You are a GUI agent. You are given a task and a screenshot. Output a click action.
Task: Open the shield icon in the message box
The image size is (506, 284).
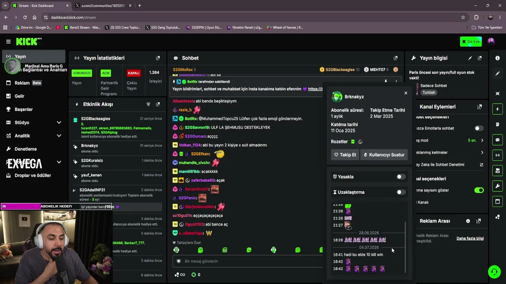(179, 261)
